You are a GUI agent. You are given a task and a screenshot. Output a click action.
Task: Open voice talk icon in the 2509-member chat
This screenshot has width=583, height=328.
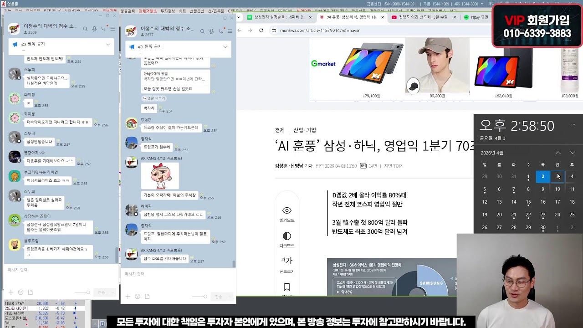94,29
